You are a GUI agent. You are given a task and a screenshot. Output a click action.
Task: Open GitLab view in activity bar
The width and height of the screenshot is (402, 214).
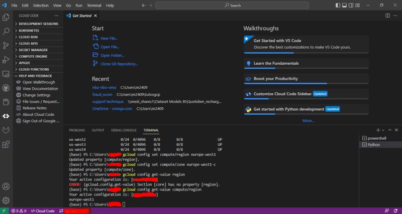(6, 130)
